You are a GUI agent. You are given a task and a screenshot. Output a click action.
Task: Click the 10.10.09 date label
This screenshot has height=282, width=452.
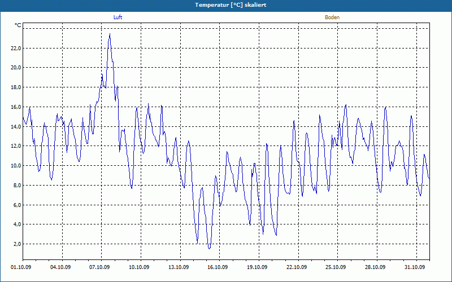click(139, 267)
